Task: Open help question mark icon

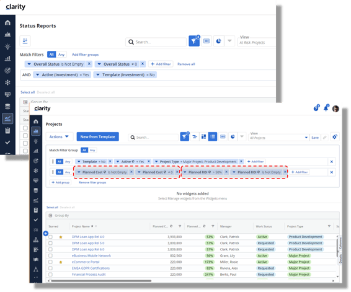Action: 316,108
